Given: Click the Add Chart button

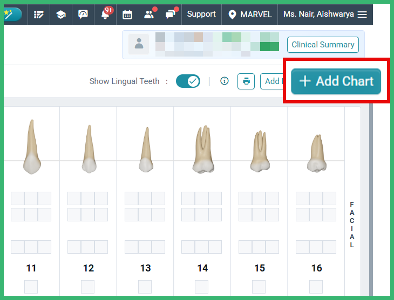Looking at the screenshot, I should (336, 81).
